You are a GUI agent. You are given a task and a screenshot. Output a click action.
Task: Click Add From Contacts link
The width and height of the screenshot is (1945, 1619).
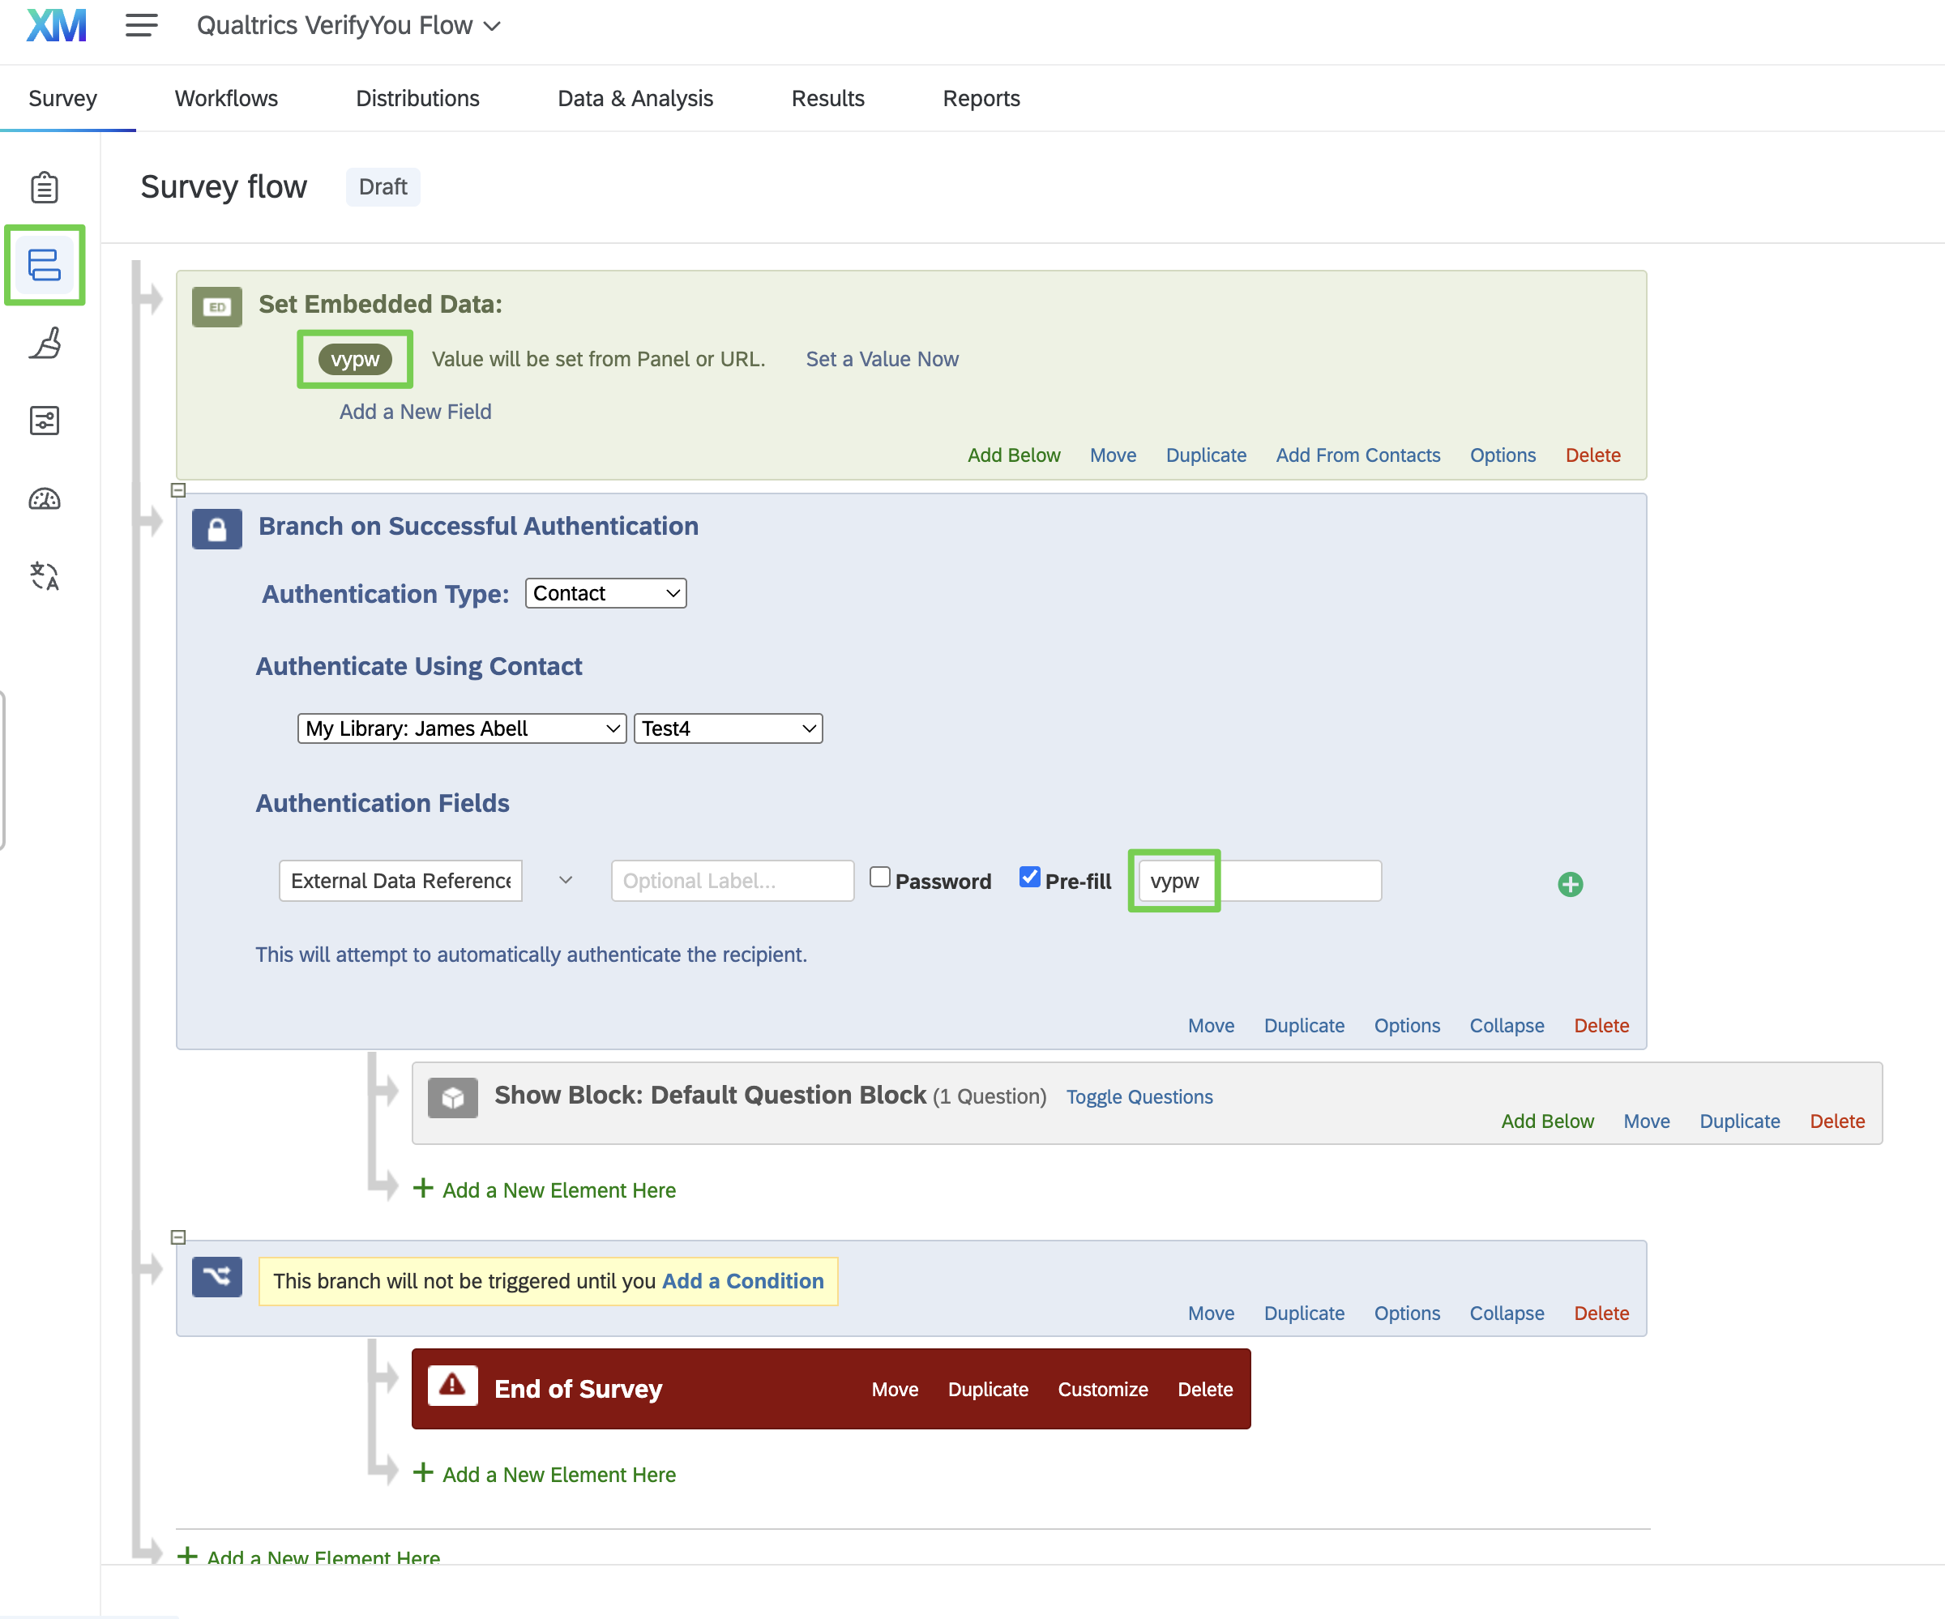click(1357, 455)
